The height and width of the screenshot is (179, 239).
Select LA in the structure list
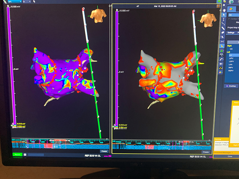point(231,55)
